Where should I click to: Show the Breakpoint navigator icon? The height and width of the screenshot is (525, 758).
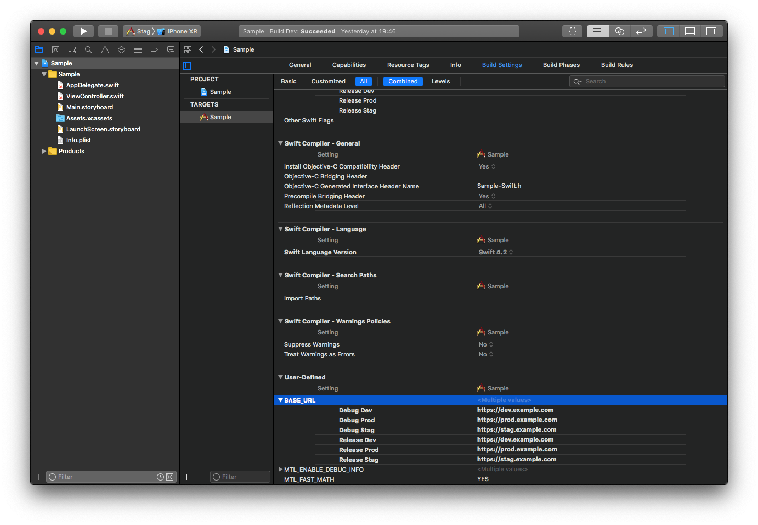pos(154,49)
